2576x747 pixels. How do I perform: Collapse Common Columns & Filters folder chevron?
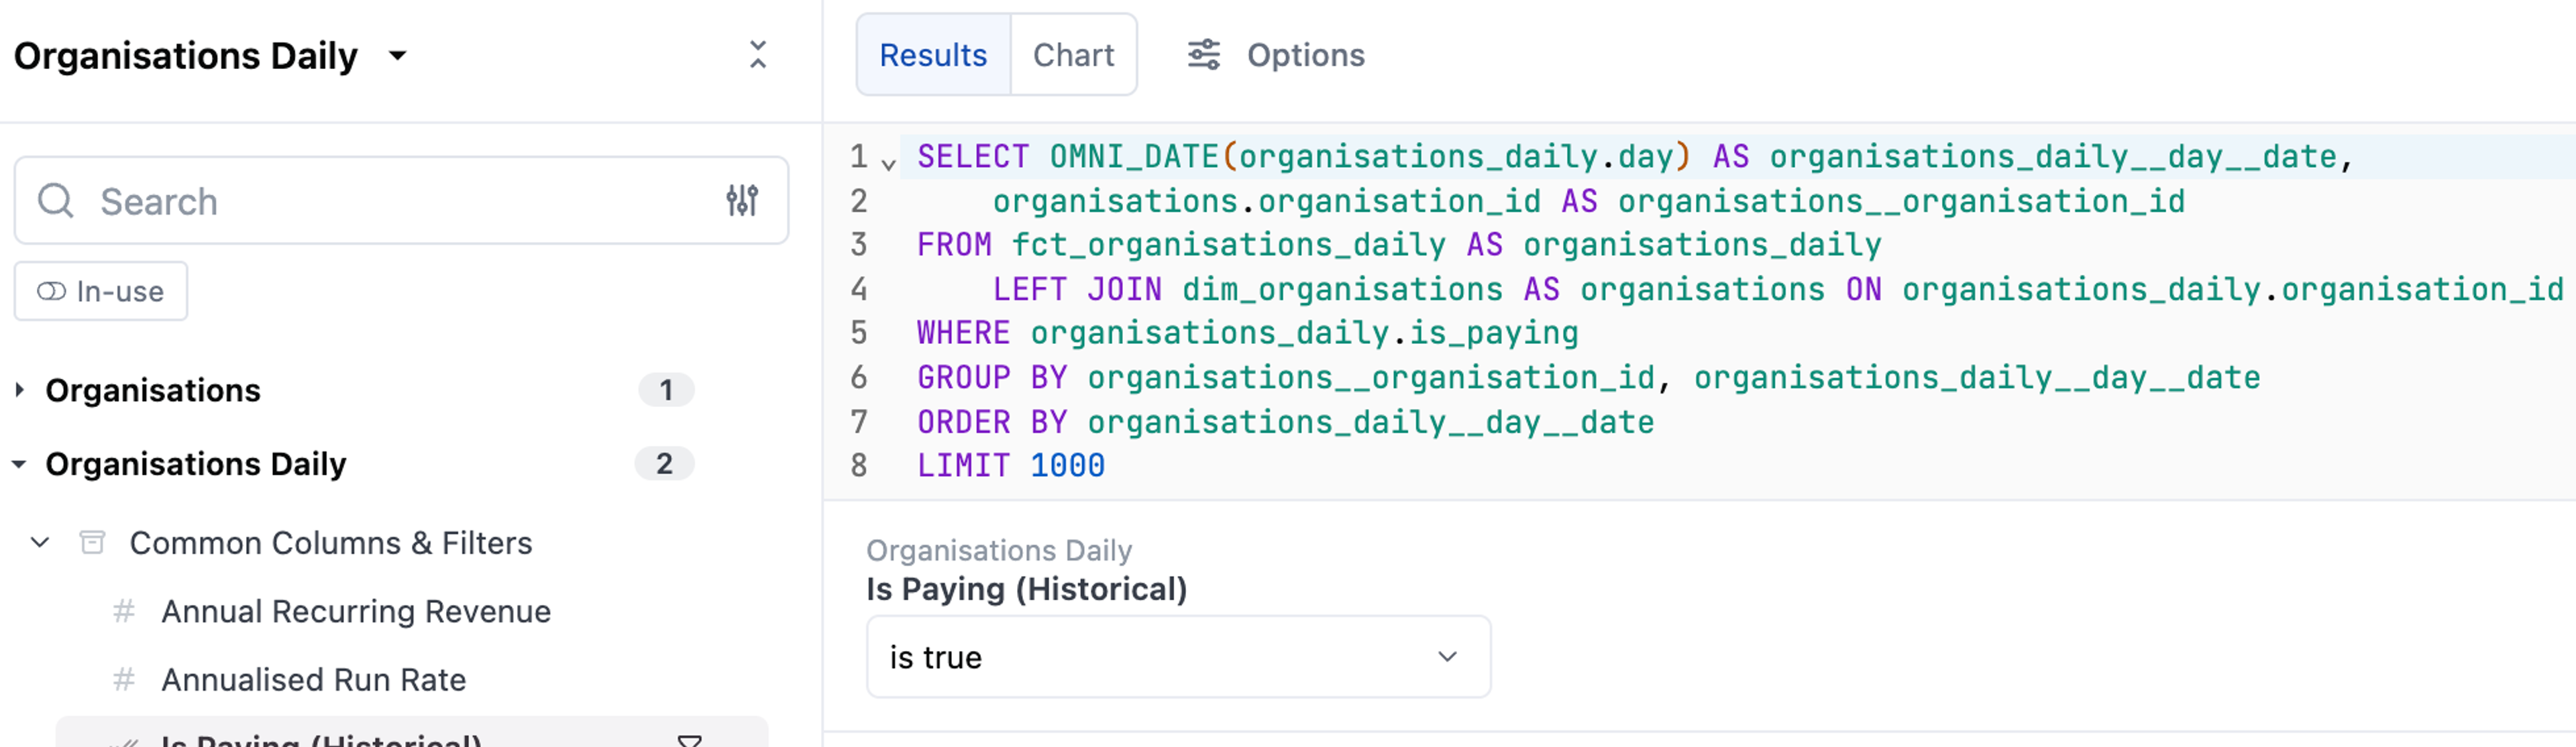pyautogui.click(x=40, y=542)
